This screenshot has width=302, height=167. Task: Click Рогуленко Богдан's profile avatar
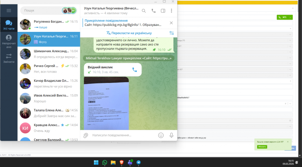pos(25,24)
